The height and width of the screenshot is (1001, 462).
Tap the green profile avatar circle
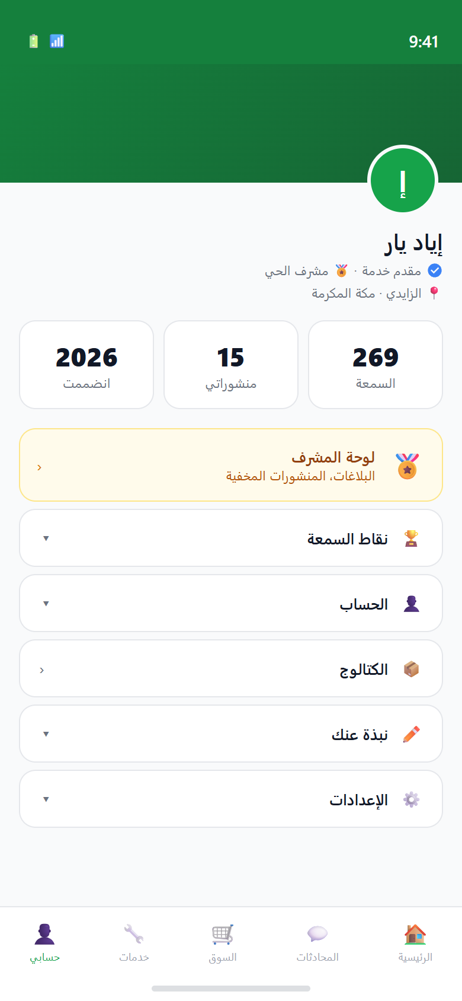(x=403, y=180)
